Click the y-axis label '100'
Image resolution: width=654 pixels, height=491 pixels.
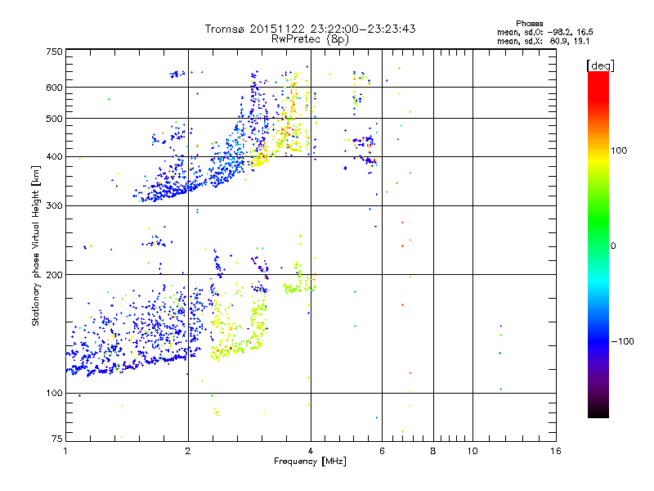coord(54,394)
